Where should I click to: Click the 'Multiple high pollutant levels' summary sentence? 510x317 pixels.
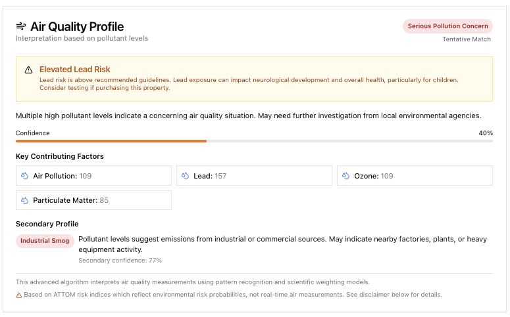[249, 116]
